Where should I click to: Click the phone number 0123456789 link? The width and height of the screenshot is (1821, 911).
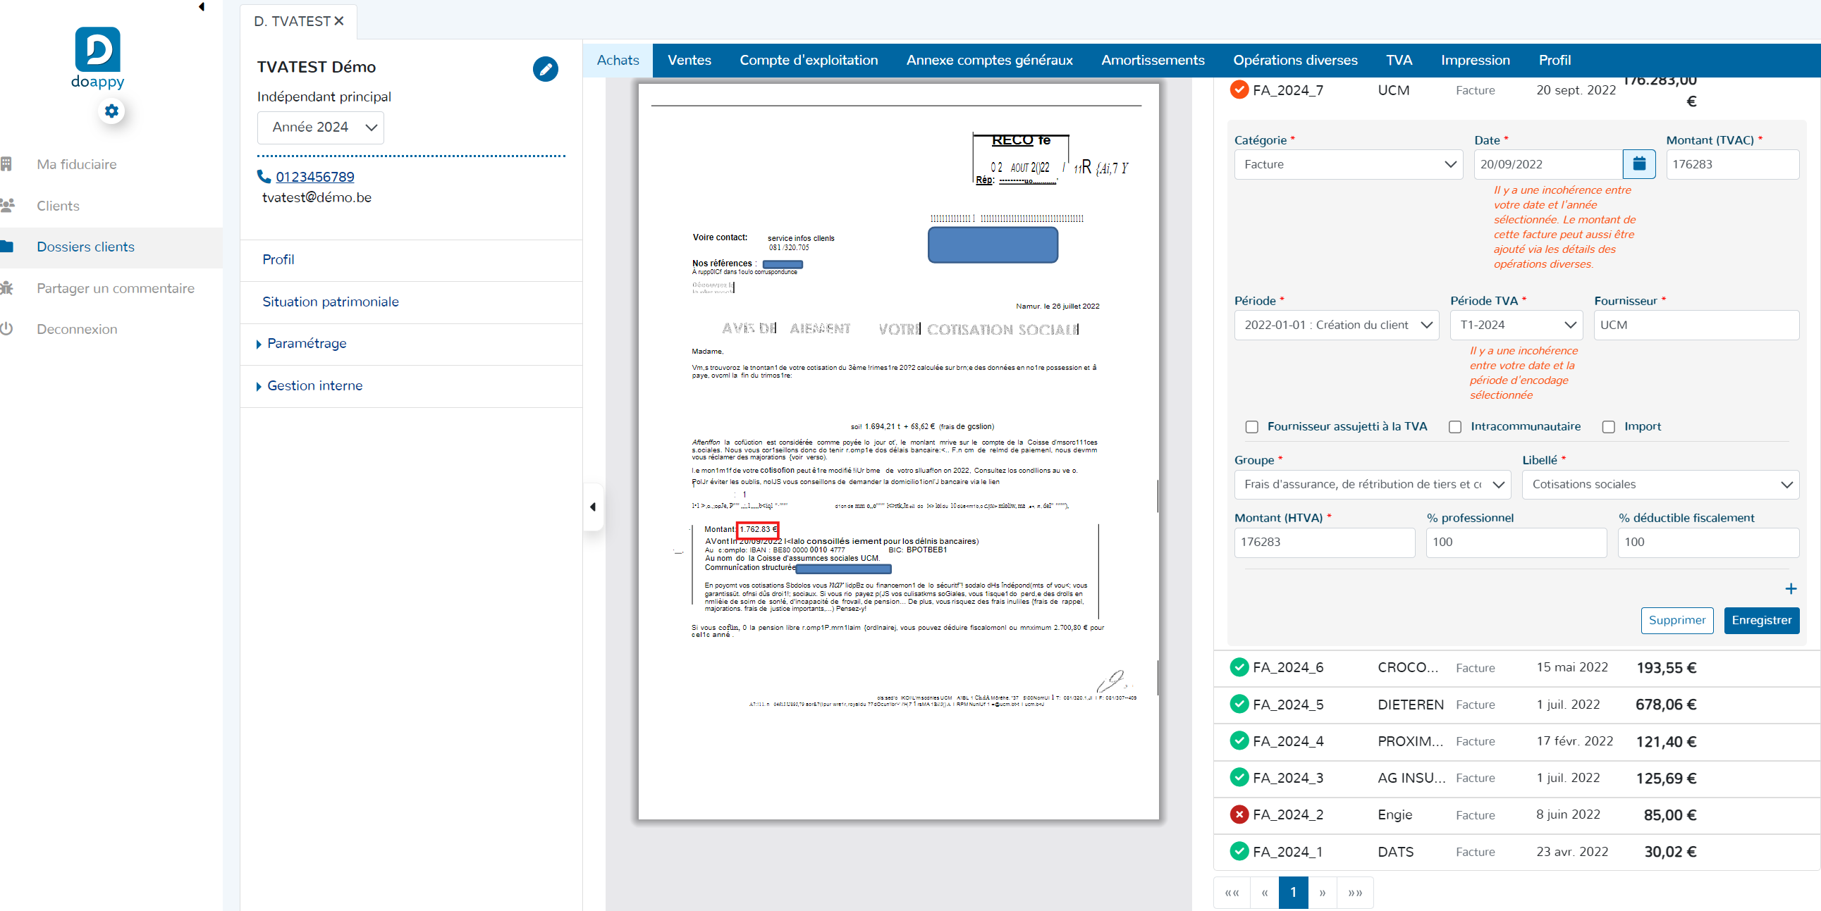[x=314, y=177]
